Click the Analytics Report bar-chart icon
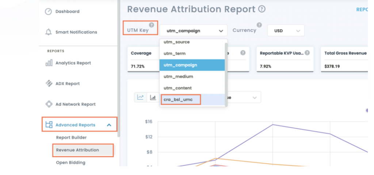This screenshot has width=374, height=175. tap(49, 63)
